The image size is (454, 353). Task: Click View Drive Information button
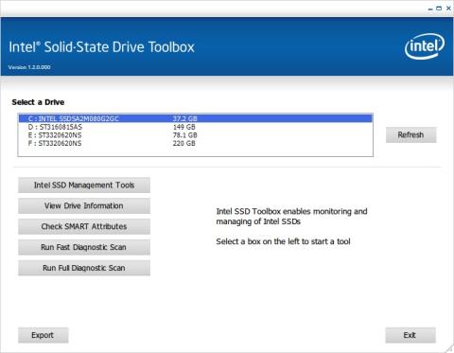coord(84,206)
